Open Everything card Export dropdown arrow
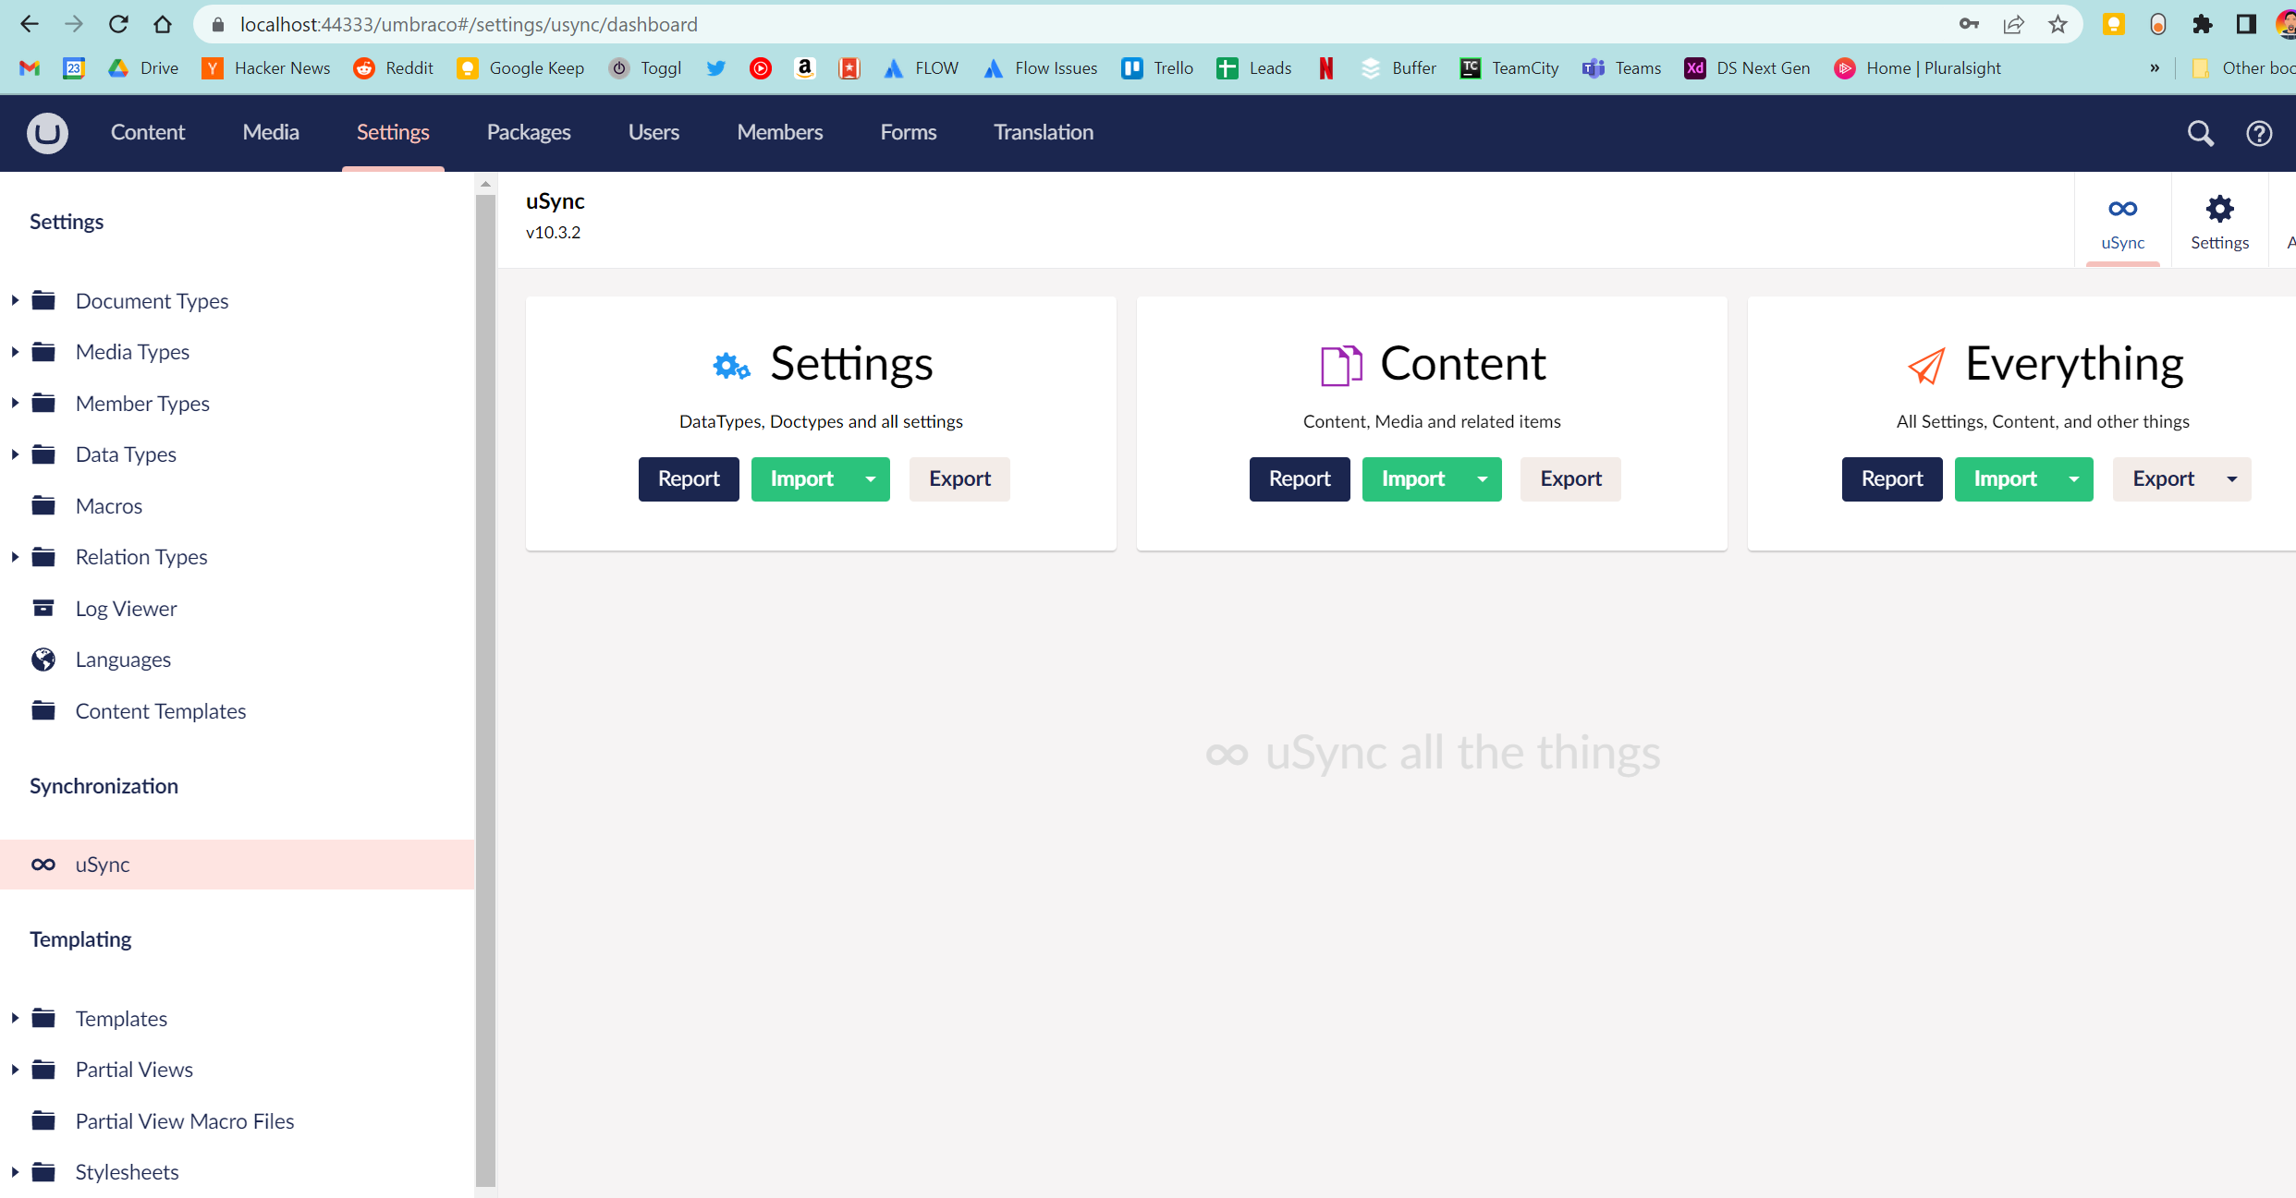This screenshot has width=2296, height=1198. coord(2231,478)
